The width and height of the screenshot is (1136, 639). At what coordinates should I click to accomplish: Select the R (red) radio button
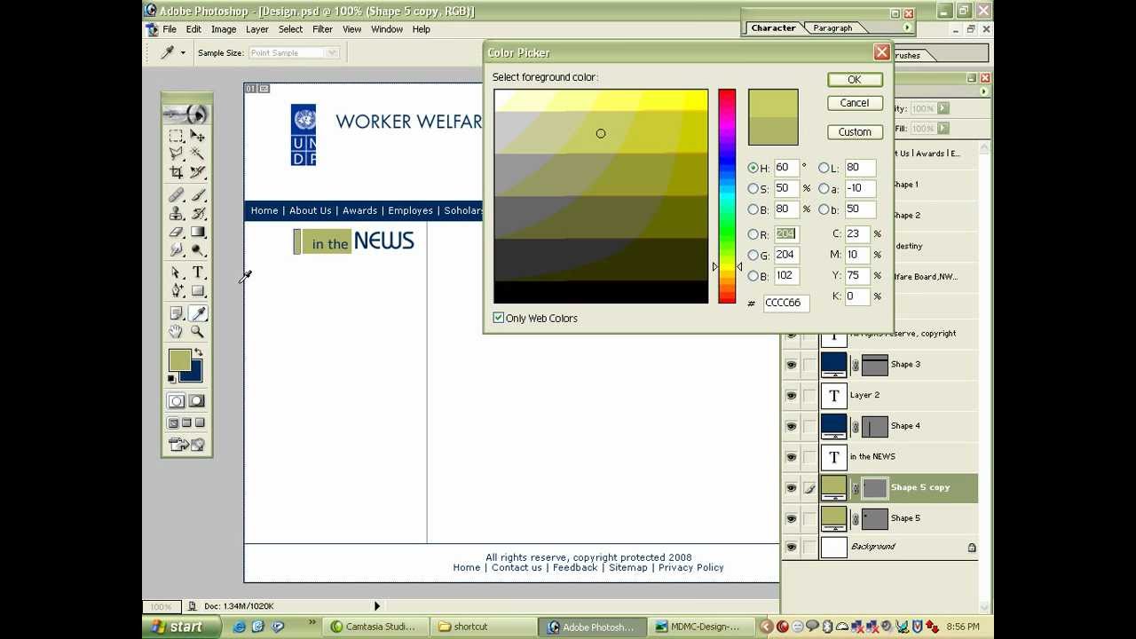click(753, 235)
